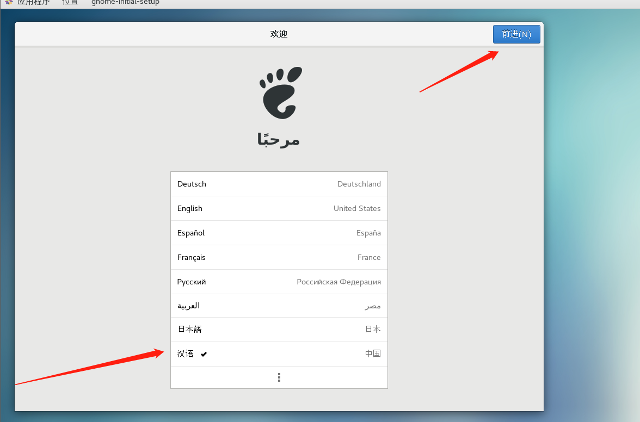Click the GNOME foot logo
Image resolution: width=640 pixels, height=422 pixels.
(x=281, y=93)
